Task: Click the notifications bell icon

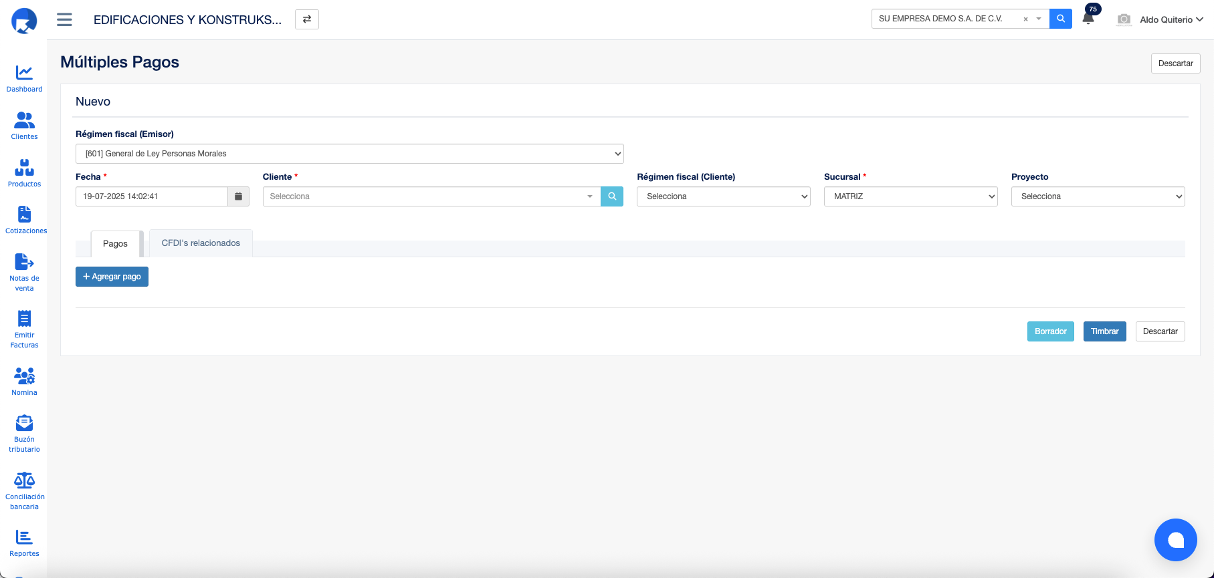Action: (x=1088, y=19)
